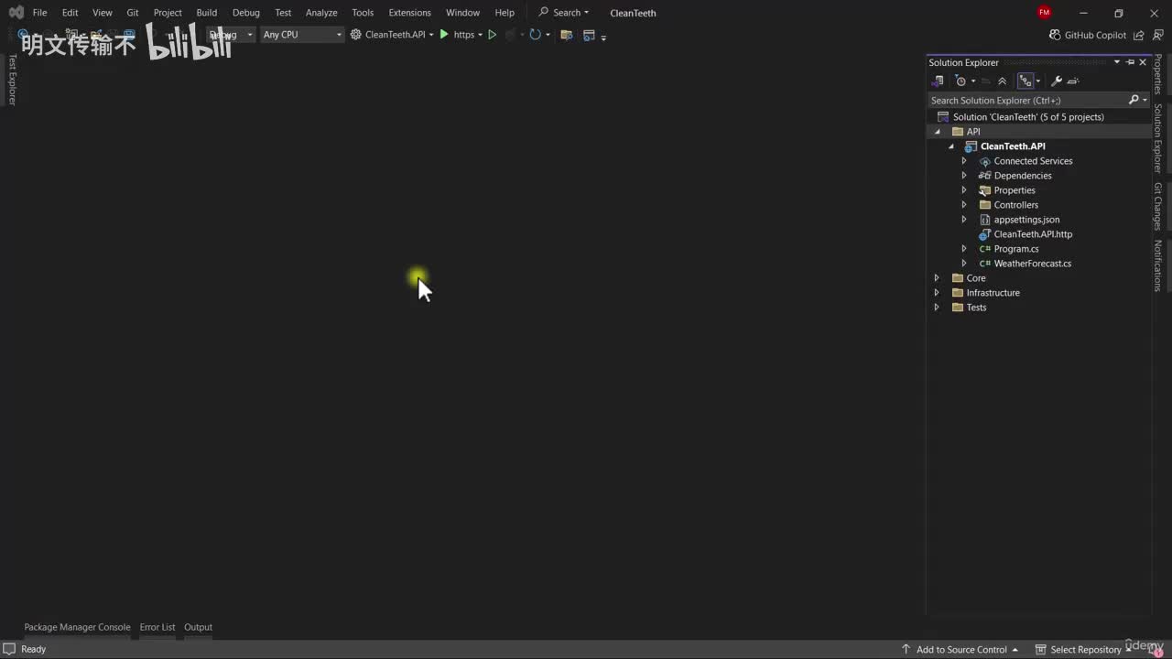Click the Pending Changes Filter clock icon
1172x659 pixels.
point(960,81)
